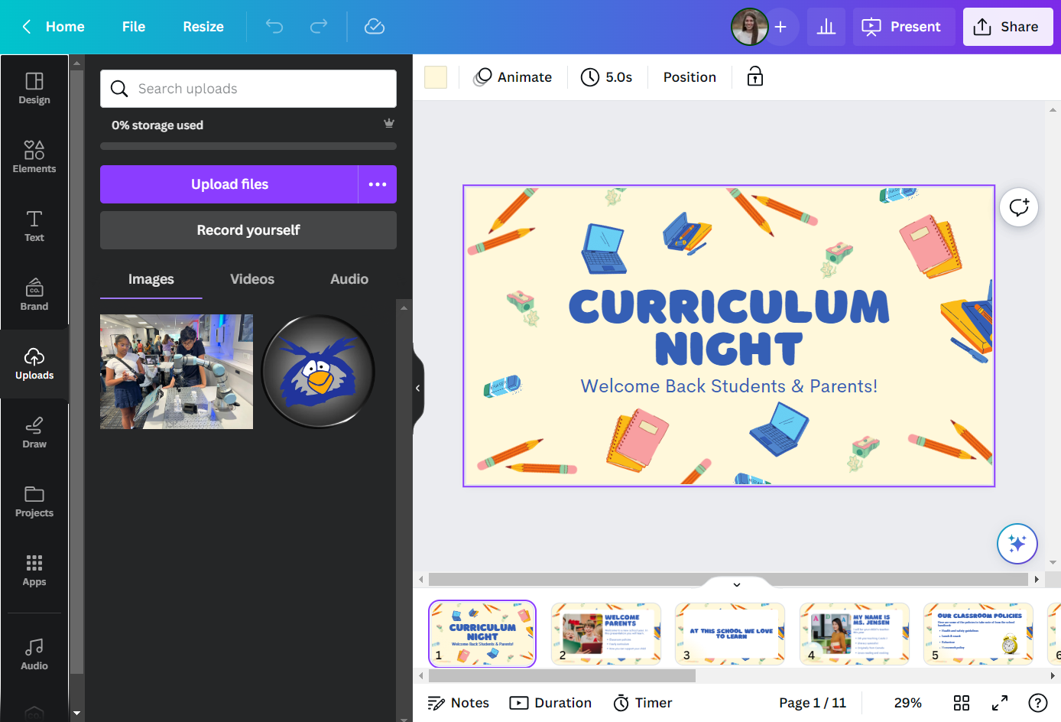Open the Audio panel in sidebar

34,655
